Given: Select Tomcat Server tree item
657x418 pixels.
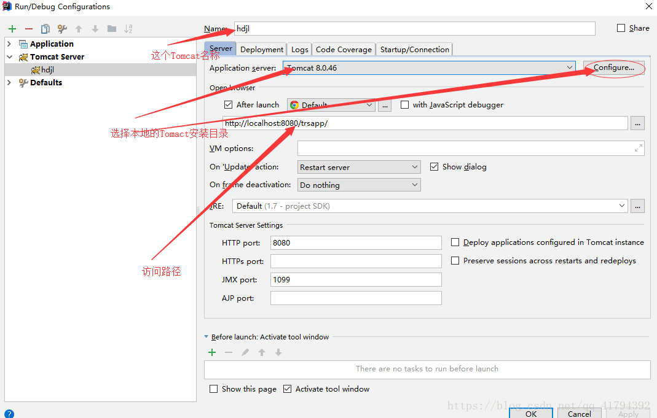Looking at the screenshot, I should (x=57, y=57).
